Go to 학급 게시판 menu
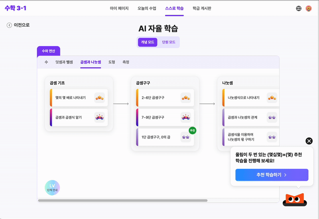Screen dimensions: 319x219 coord(202,8)
